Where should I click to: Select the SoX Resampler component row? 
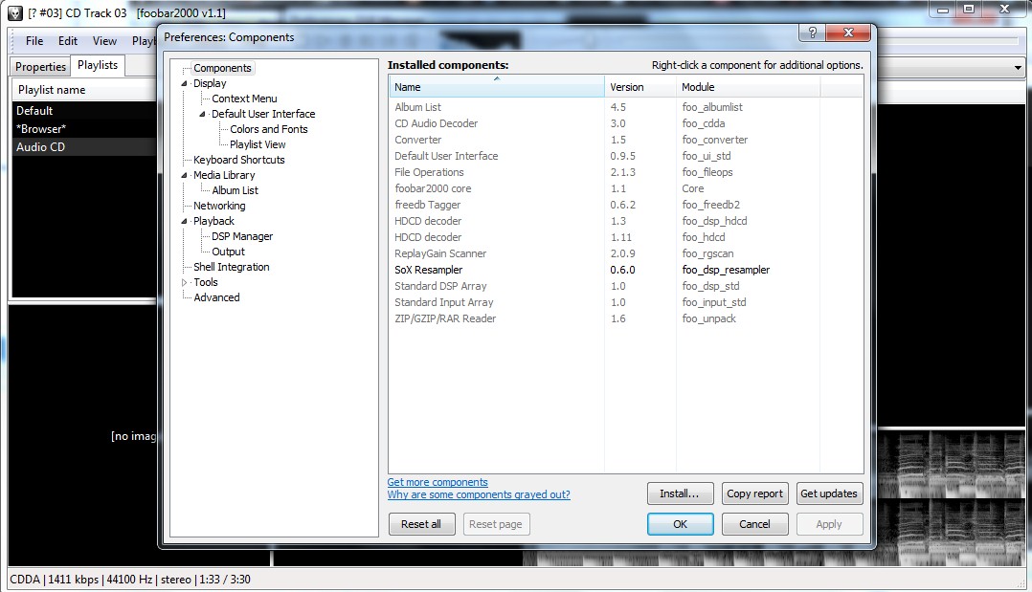[625, 270]
